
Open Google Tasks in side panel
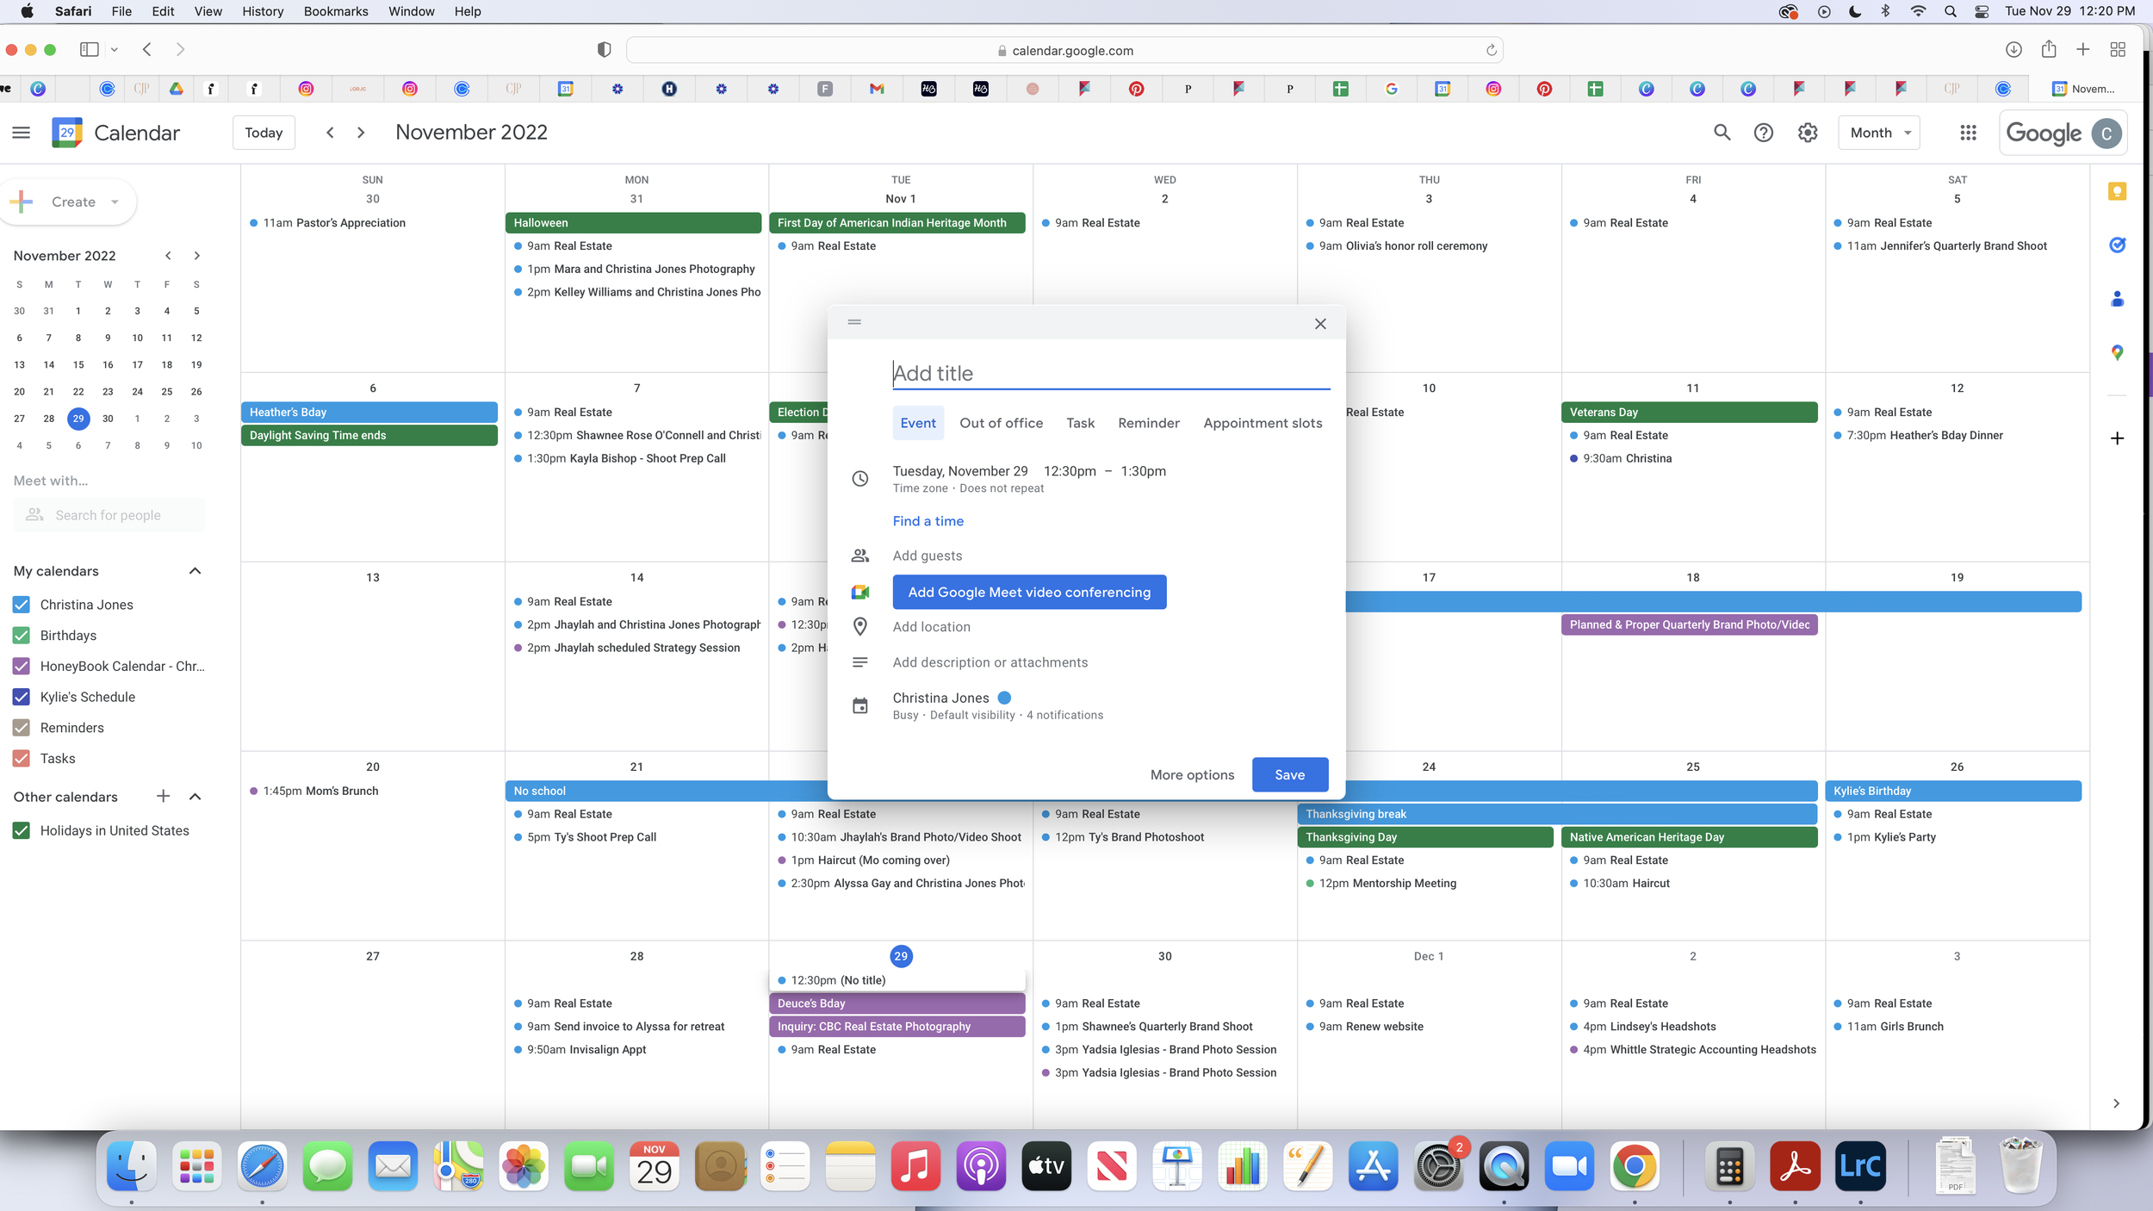2117,245
